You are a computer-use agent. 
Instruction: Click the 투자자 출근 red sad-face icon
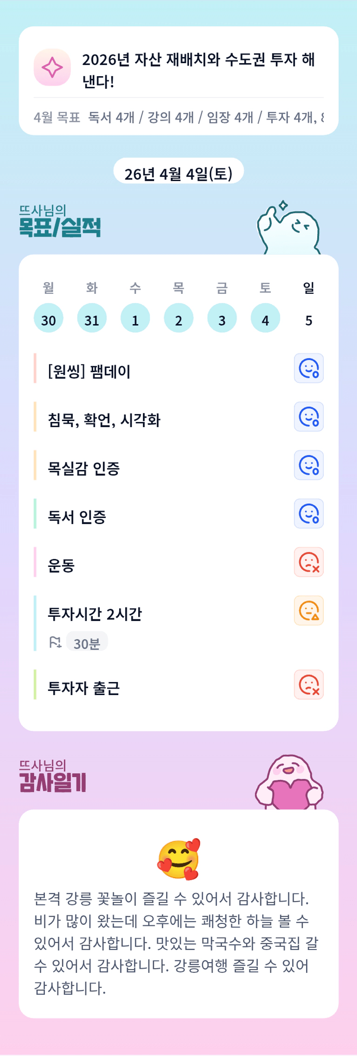(x=309, y=685)
